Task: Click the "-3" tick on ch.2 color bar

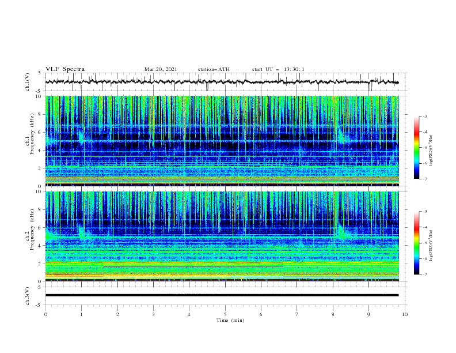Action: (424, 212)
